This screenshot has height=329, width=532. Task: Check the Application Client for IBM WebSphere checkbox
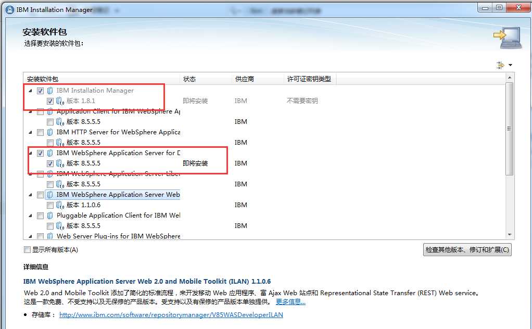tap(41, 111)
